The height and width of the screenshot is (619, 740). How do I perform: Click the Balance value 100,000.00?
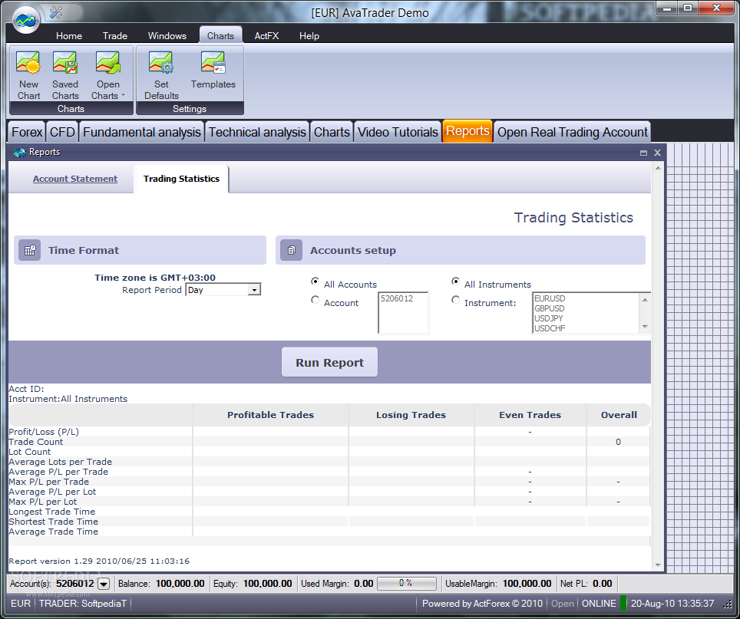click(180, 584)
